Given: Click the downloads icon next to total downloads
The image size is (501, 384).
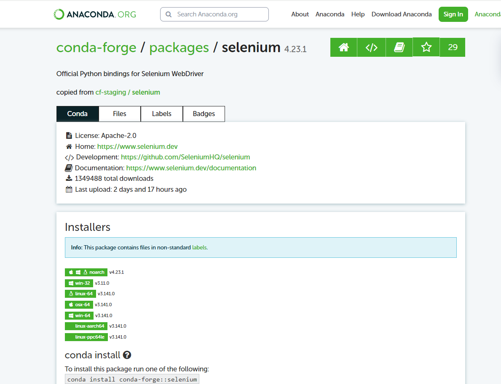Looking at the screenshot, I should (69, 178).
